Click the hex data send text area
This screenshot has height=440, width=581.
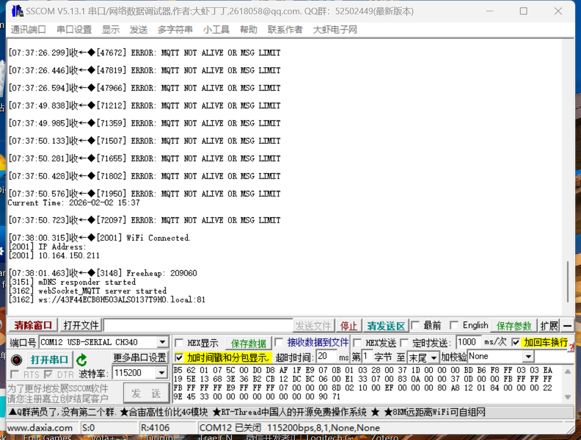[368, 384]
